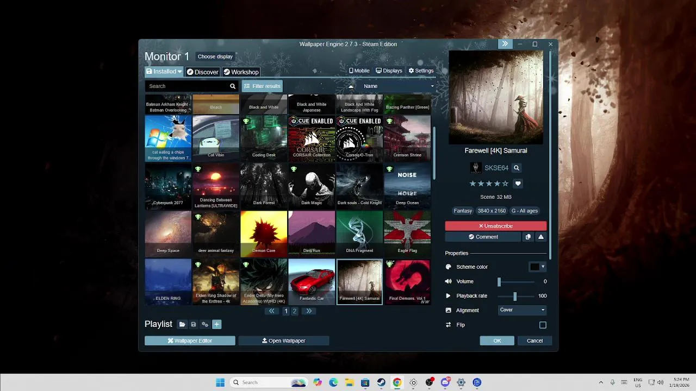
Task: Rate wallpaper with first star
Action: [x=473, y=184]
